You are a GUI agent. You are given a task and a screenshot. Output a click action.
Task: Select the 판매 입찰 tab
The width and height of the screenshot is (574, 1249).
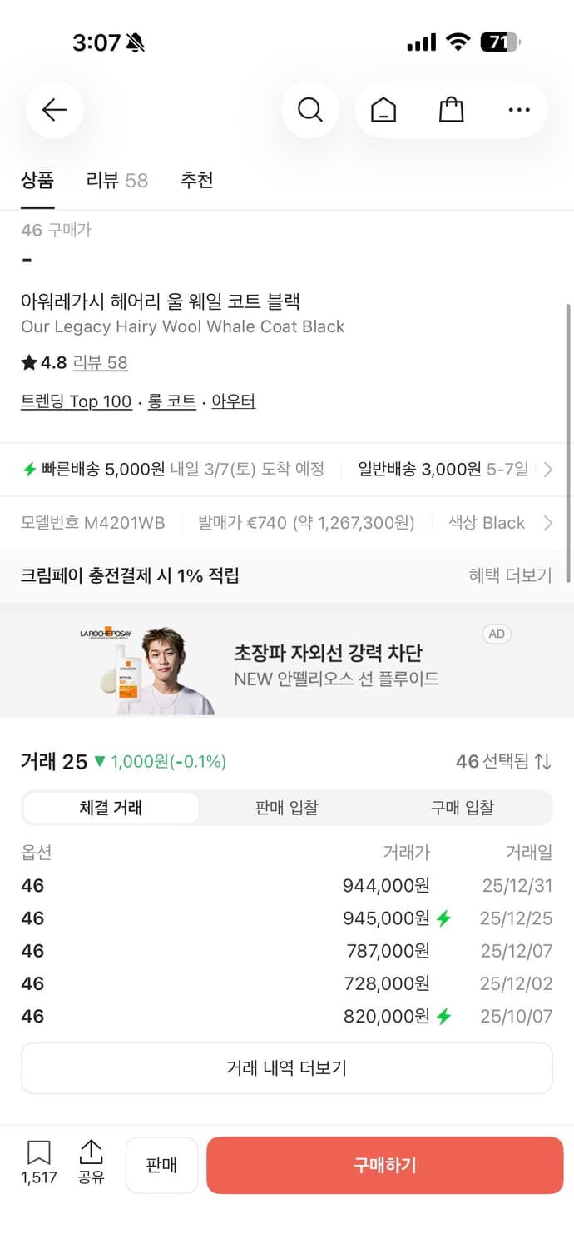pos(286,807)
